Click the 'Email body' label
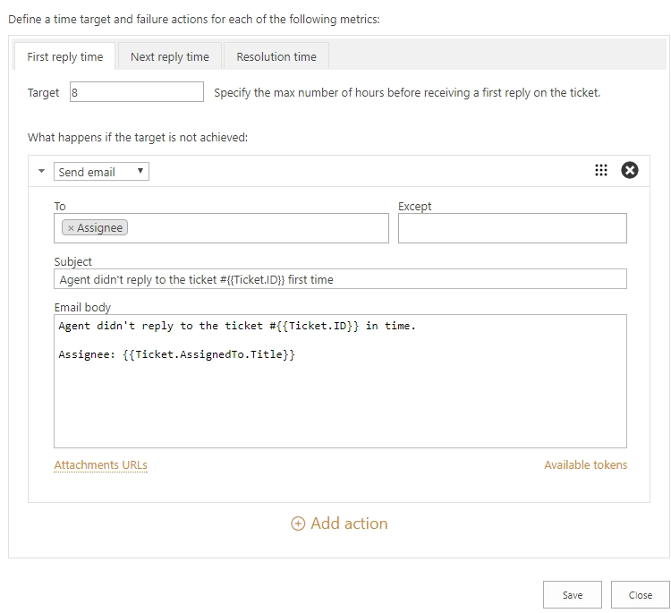Viewport: 671px width, 613px height. [82, 307]
